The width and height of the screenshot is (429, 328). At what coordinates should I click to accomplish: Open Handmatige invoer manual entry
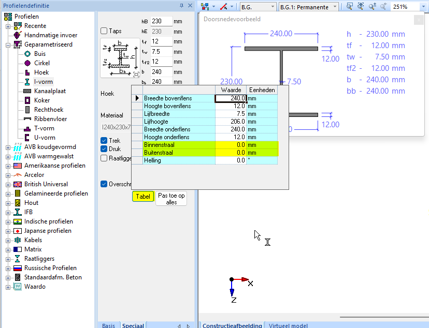coord(51,35)
